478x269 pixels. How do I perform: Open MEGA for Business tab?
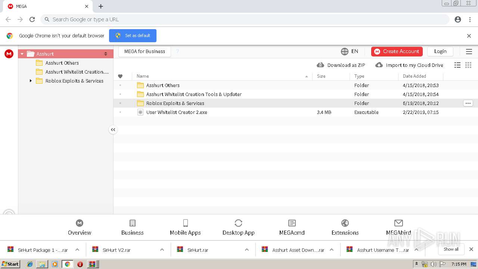tap(145, 52)
